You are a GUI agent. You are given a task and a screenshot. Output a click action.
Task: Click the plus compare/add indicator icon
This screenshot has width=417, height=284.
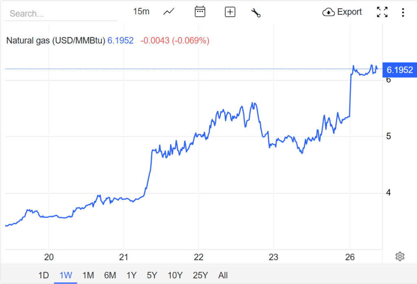230,12
